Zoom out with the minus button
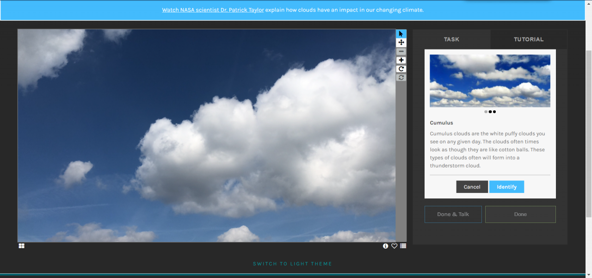Viewport: 592px width, 278px height. tap(401, 51)
